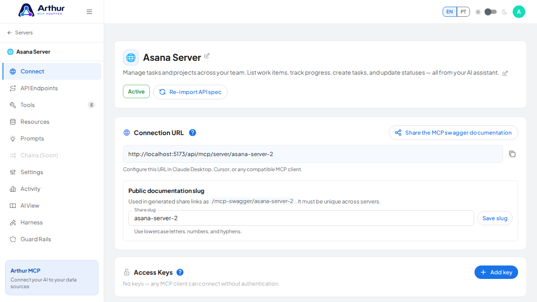Open the Settings section
Image resolution: width=537 pixels, height=302 pixels.
(52, 172)
